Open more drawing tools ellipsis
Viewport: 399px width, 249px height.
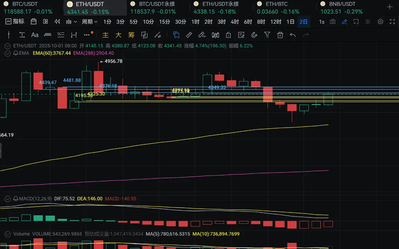[x=87, y=35]
